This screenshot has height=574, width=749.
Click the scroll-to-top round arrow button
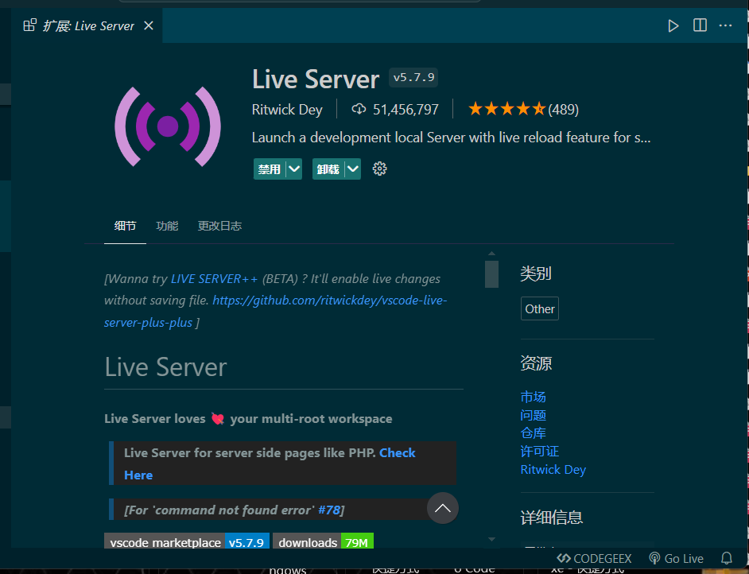[x=442, y=508]
